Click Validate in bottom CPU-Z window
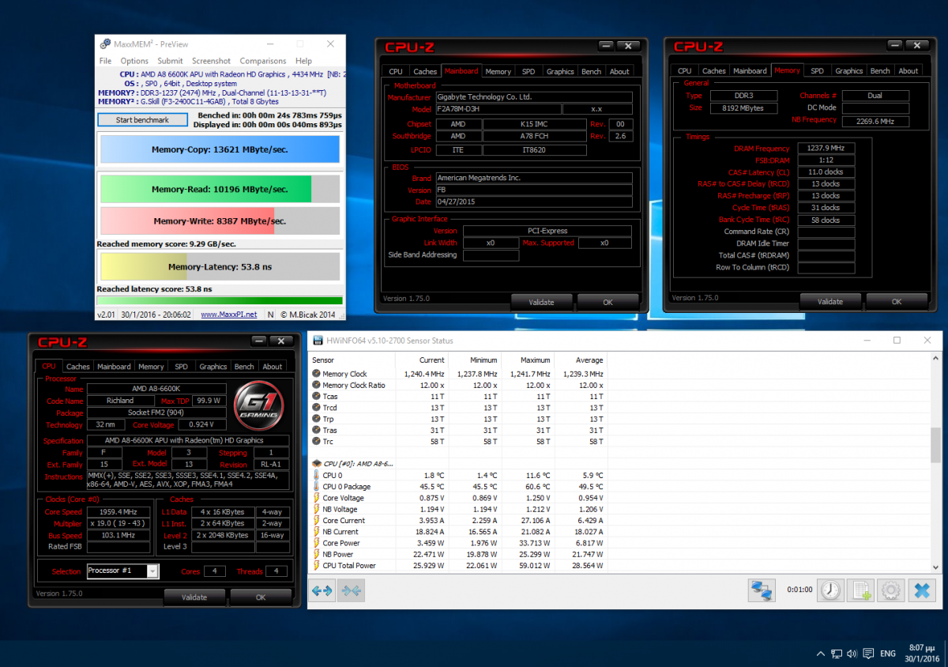The height and width of the screenshot is (667, 948). (x=194, y=597)
